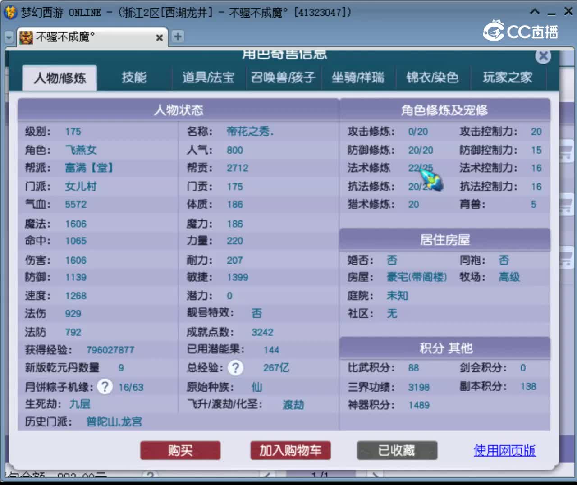
Task: Click the 已收藏 button
Action: [x=397, y=450]
